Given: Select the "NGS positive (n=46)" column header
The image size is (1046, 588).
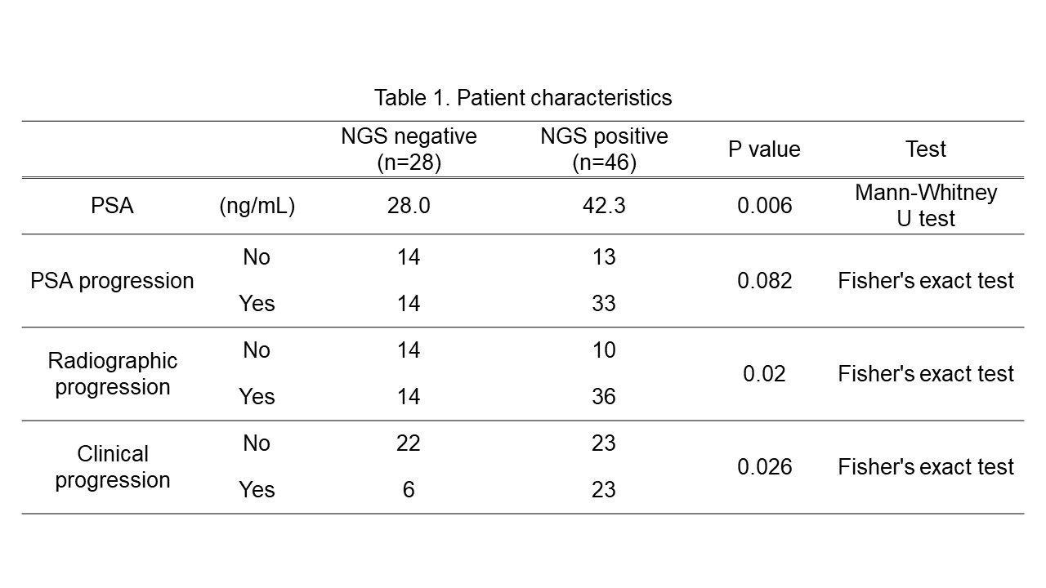Looking at the screenshot, I should click(604, 149).
